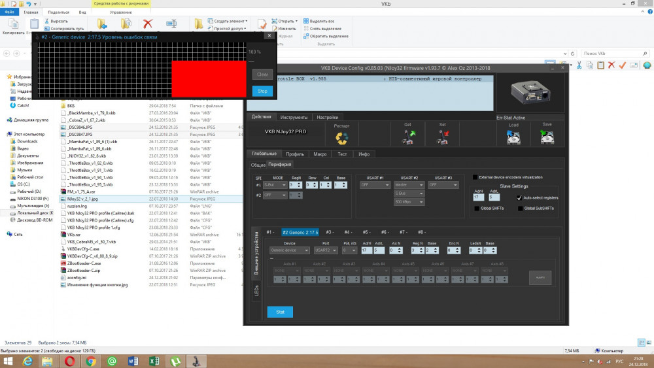
Task: Click the Stat button
Action: [x=280, y=312]
